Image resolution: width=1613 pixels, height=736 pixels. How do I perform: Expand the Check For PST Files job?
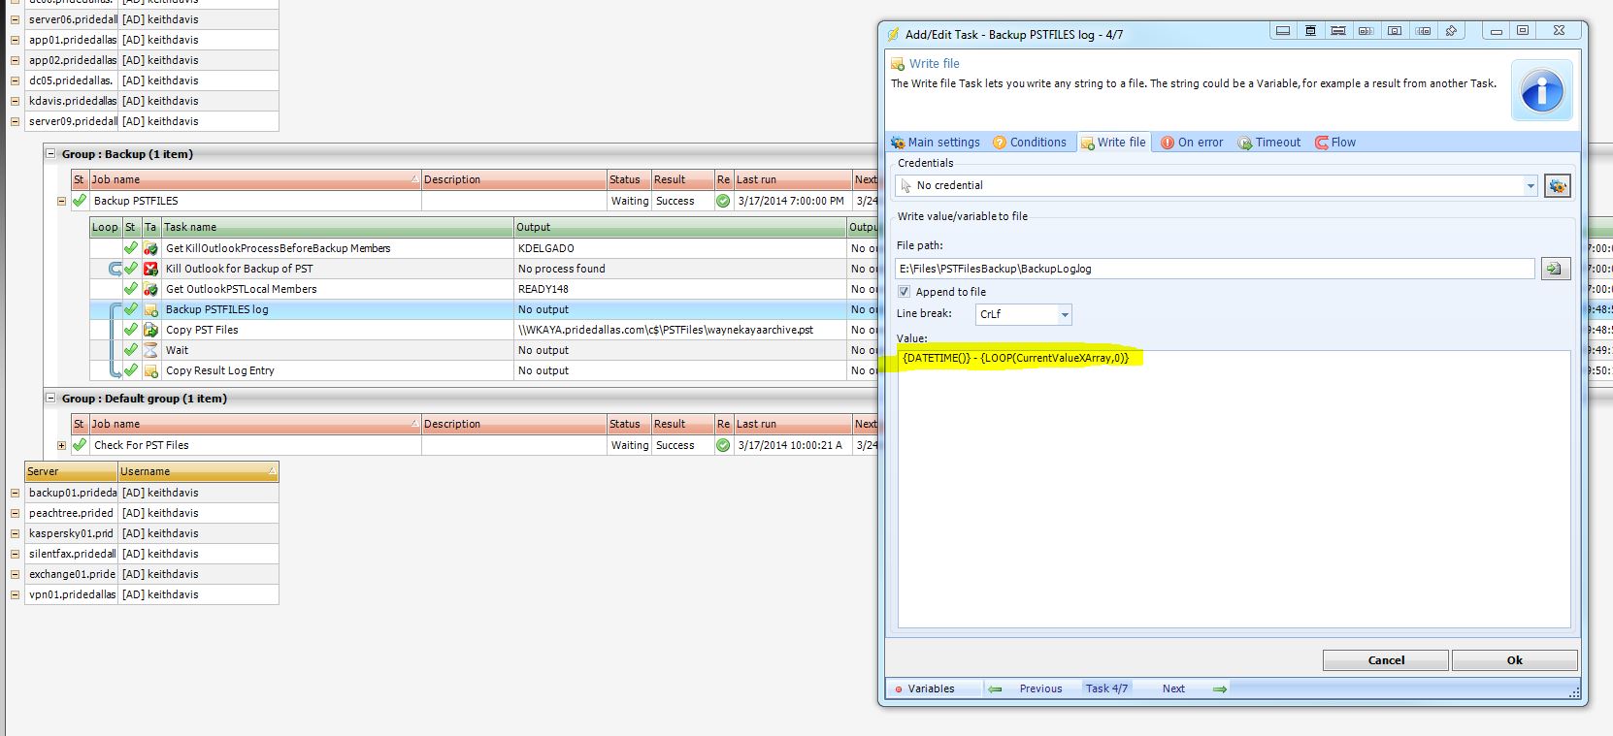coord(61,445)
